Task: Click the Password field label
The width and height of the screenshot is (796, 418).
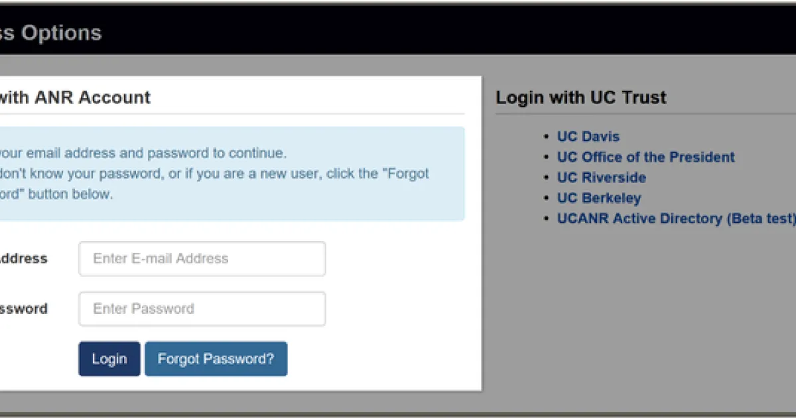Action: (23, 309)
